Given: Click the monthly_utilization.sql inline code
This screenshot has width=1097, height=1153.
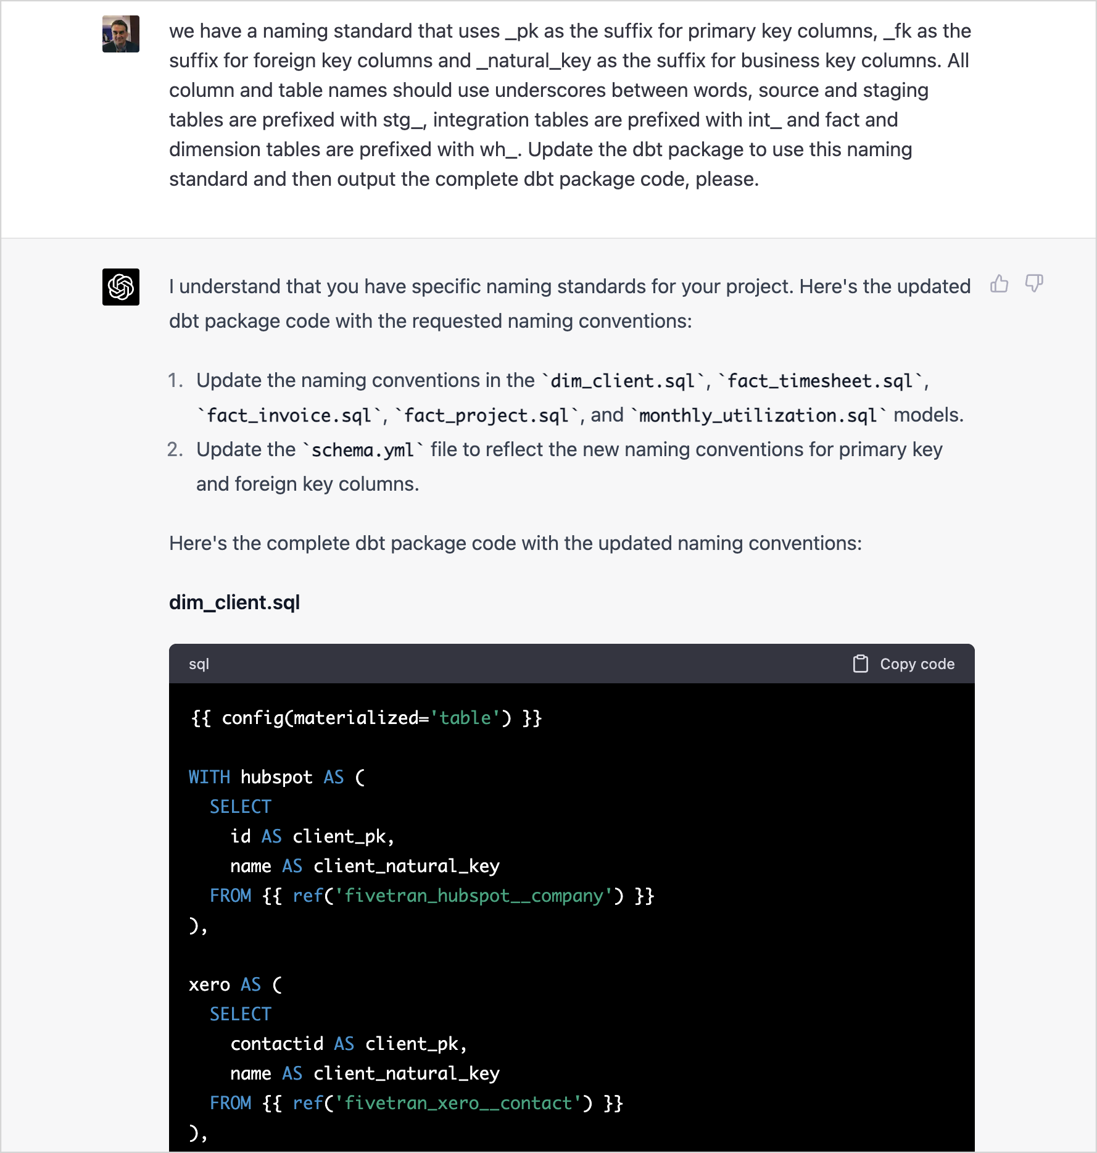Looking at the screenshot, I should pyautogui.click(x=758, y=415).
